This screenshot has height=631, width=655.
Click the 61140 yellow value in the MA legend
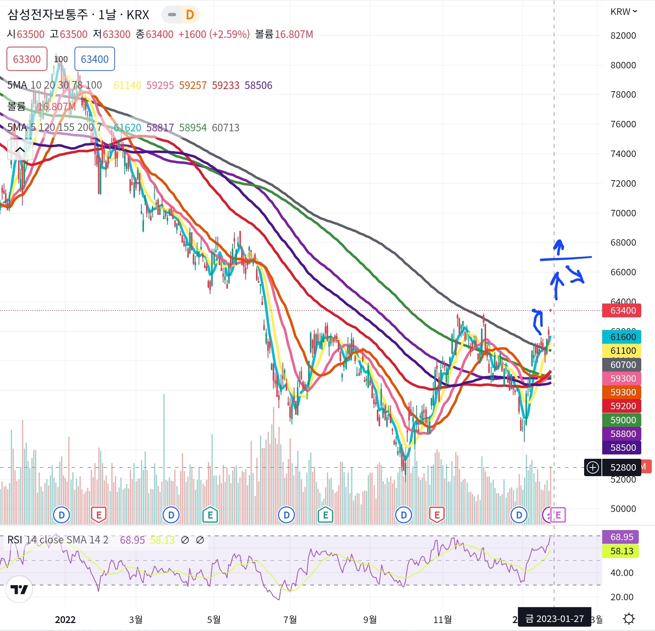pyautogui.click(x=127, y=85)
